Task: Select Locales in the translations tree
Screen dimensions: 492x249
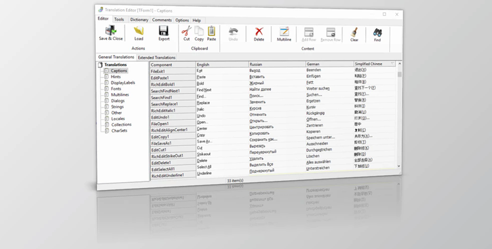Action: coord(118,119)
